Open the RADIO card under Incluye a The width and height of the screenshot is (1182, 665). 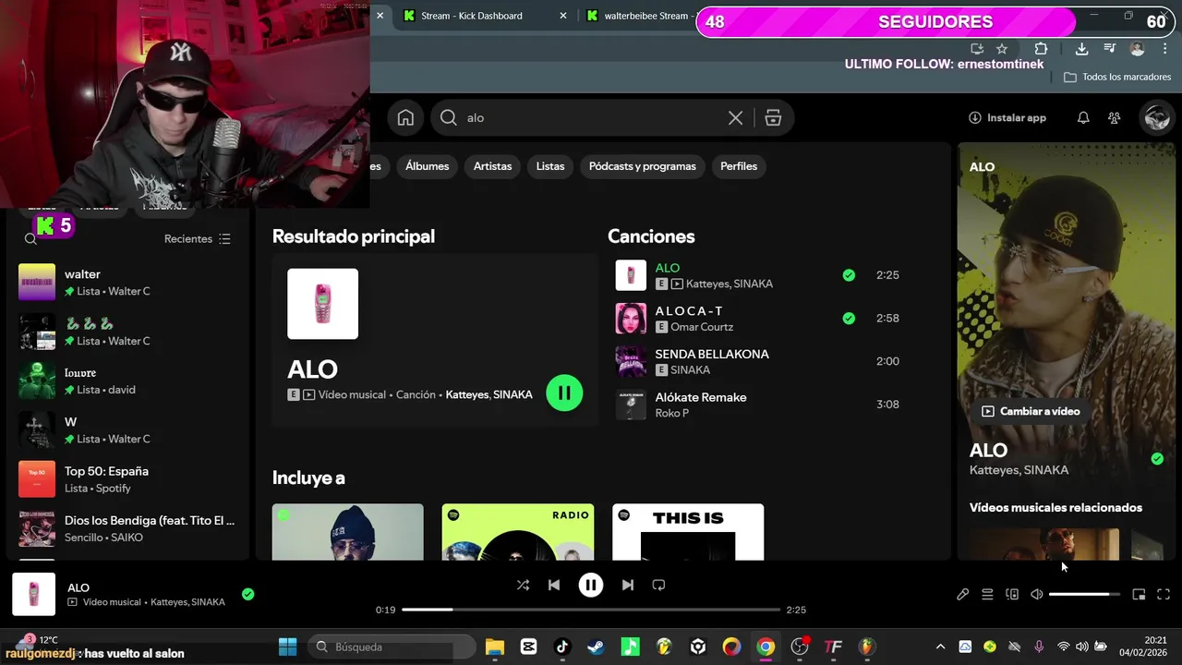(518, 532)
